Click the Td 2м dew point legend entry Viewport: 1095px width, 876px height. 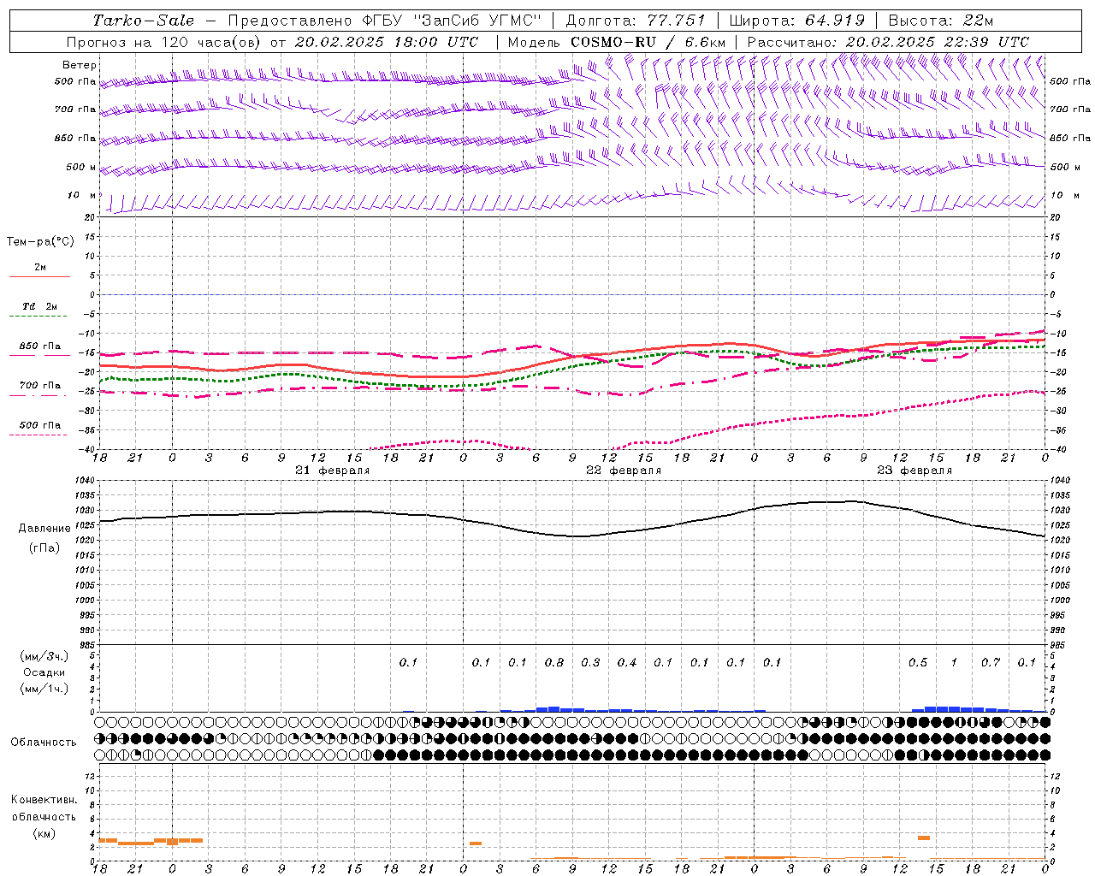click(40, 306)
